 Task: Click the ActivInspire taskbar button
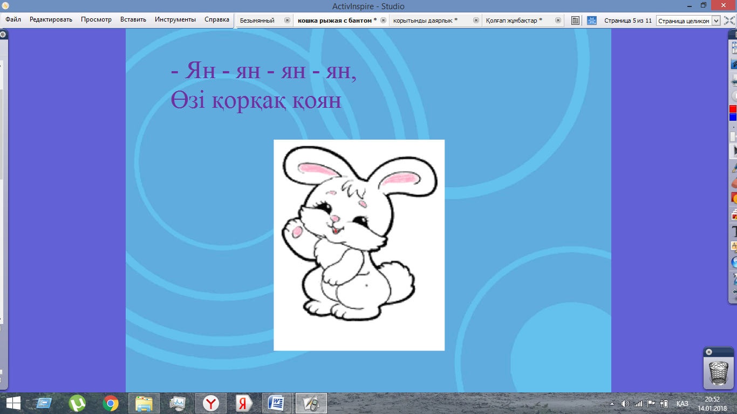pos(311,403)
